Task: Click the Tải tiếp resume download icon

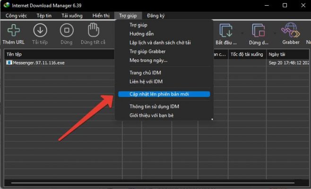Action: click(x=40, y=31)
